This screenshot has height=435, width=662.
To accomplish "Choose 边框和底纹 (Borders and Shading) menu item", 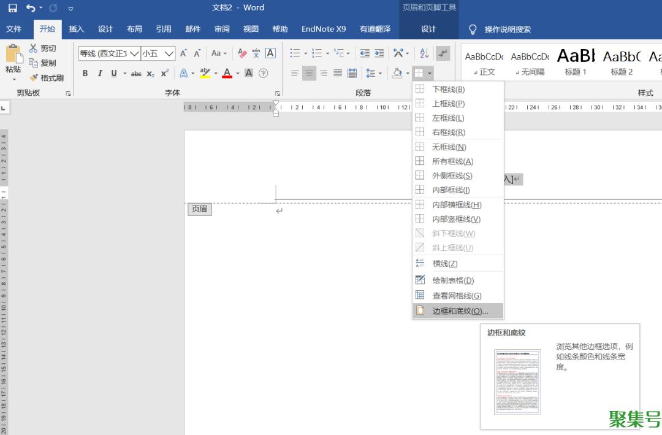I will click(460, 311).
